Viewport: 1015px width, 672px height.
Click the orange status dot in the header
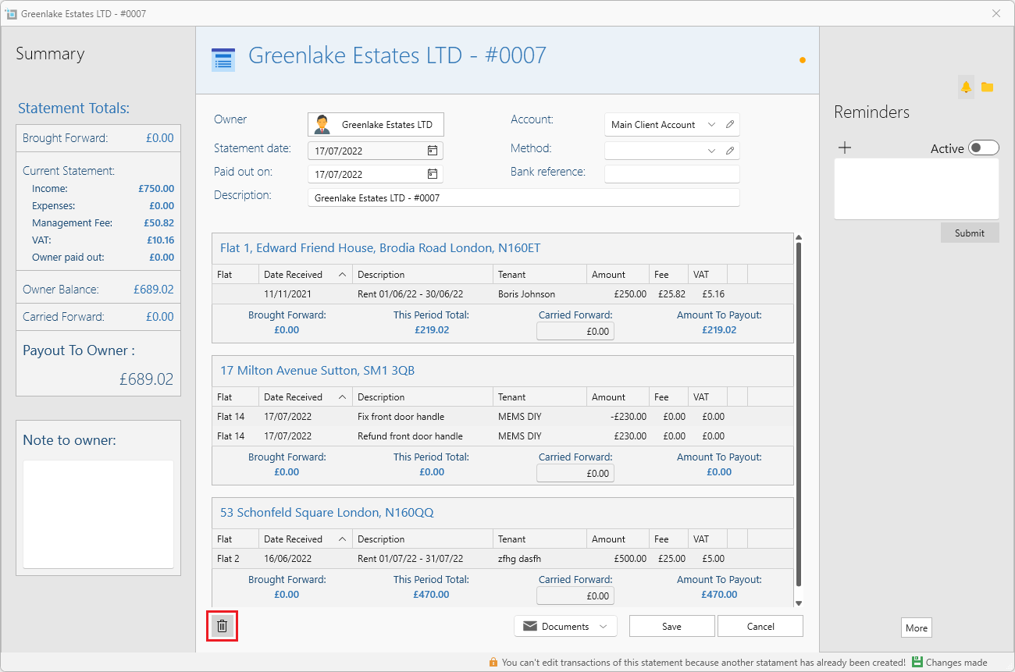pos(803,60)
